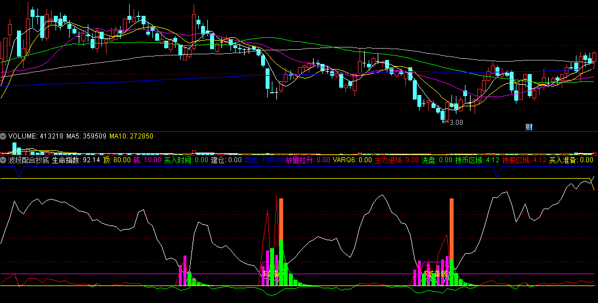Select the 洗盘: 0.00 value
This screenshot has height=303, width=598.
tap(437, 160)
